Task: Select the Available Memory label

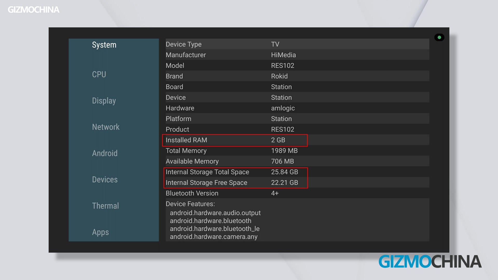Action: pos(192,161)
